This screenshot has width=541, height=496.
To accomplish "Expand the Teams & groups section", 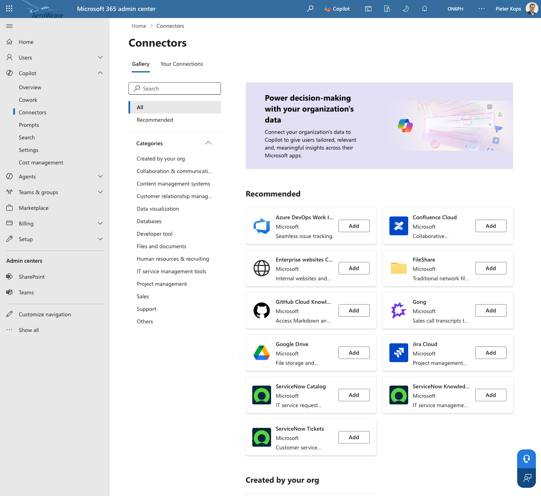I will [x=100, y=192].
